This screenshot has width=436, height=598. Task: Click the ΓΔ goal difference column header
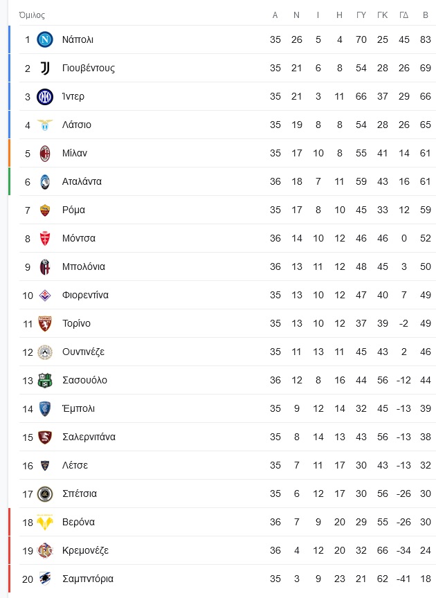point(404,15)
